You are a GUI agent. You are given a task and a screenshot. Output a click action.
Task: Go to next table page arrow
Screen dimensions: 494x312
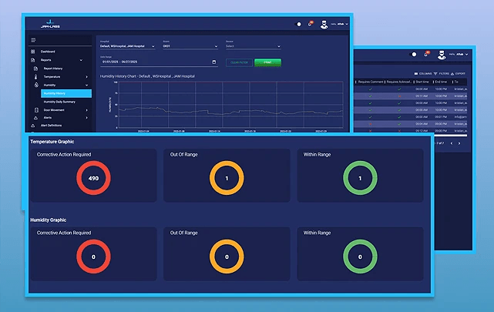point(459,143)
